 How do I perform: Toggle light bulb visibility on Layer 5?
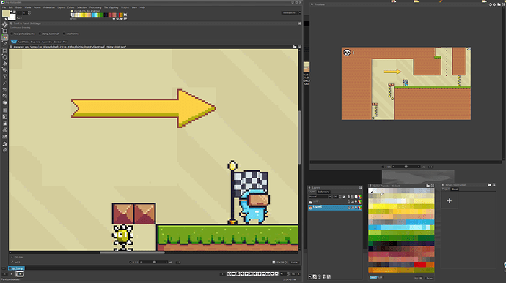[356, 208]
